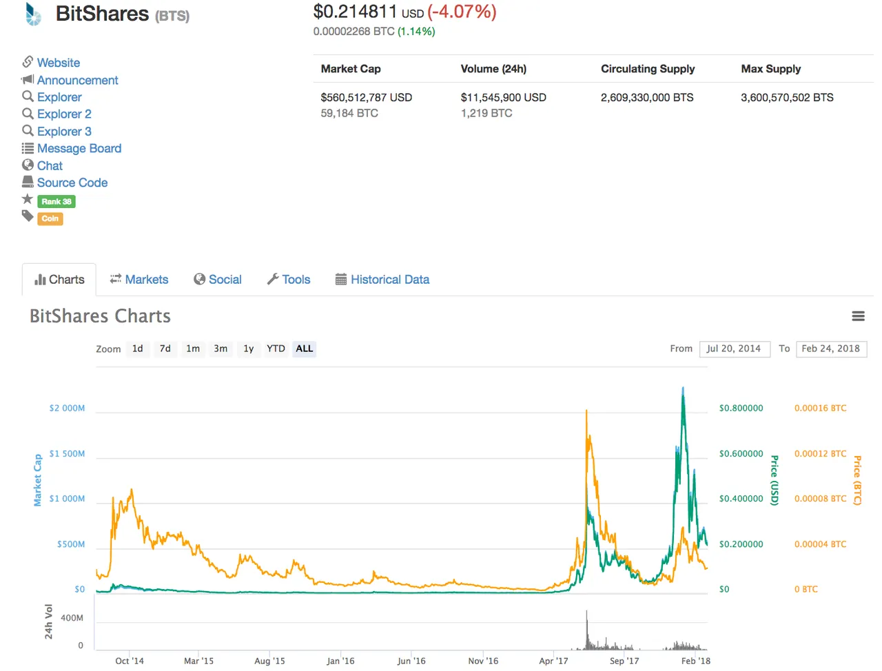Click the 3,600,570,502 BTS max supply
This screenshot has height=671, width=882.
pos(787,98)
